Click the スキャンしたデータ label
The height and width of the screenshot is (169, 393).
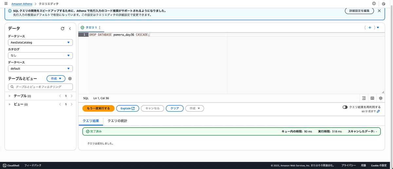click(361, 131)
